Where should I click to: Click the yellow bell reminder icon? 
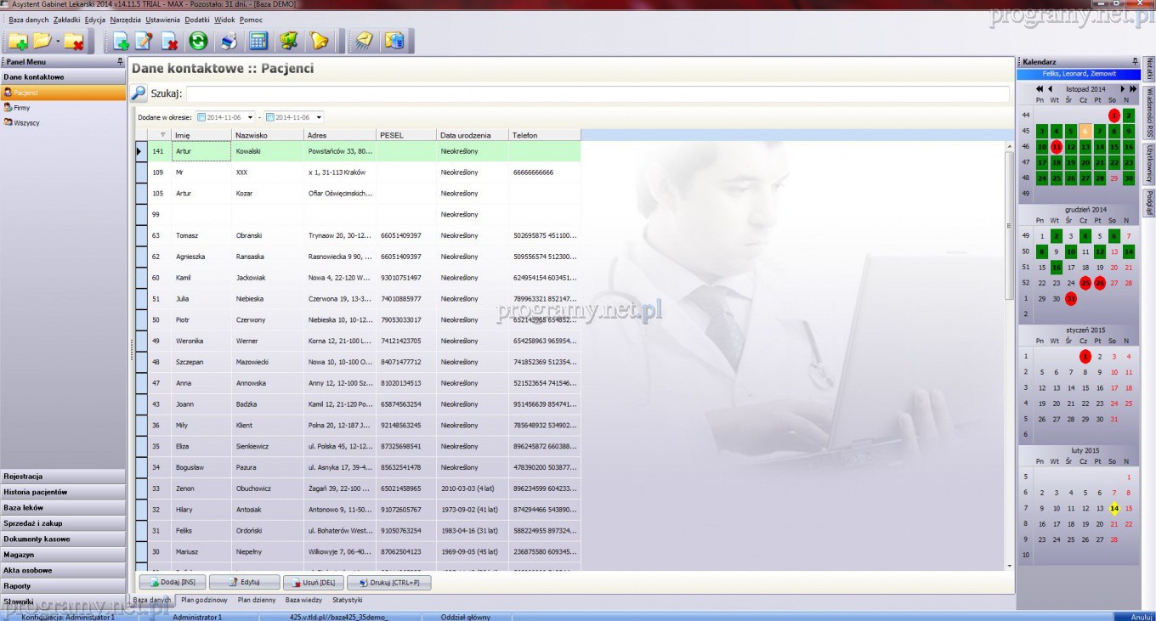coord(319,41)
